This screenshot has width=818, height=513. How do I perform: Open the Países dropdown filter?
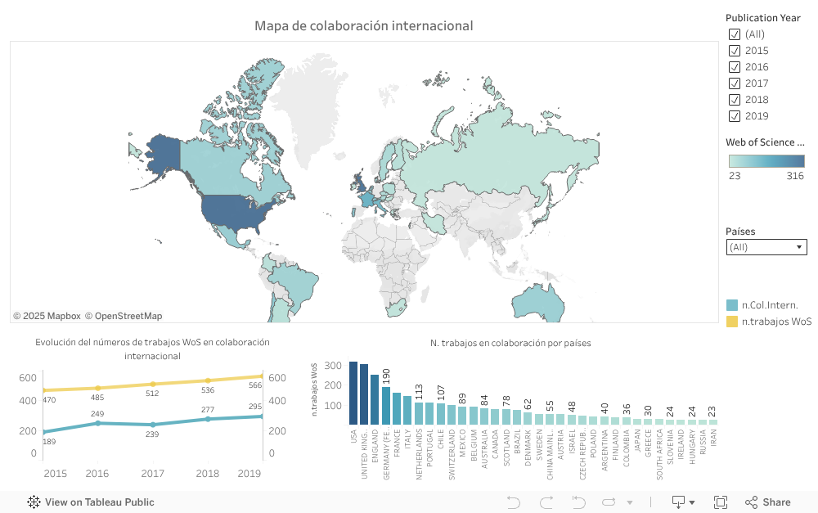[766, 247]
